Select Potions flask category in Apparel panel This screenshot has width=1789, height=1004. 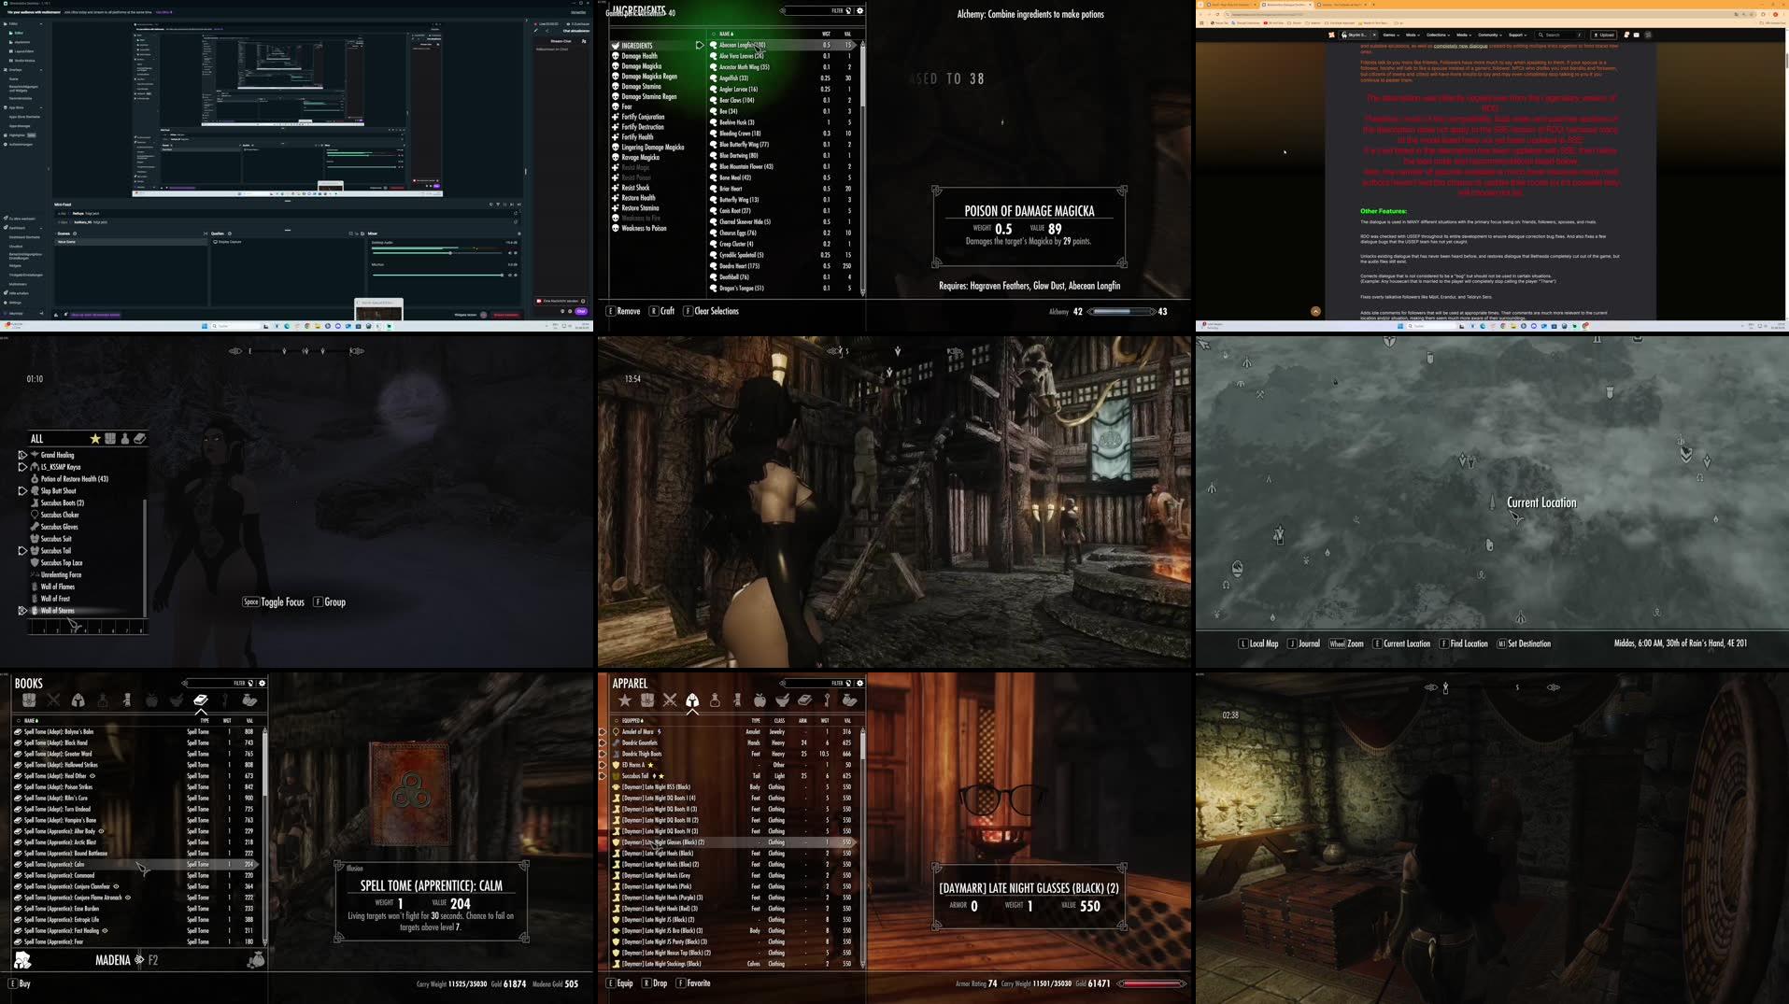[x=715, y=700]
